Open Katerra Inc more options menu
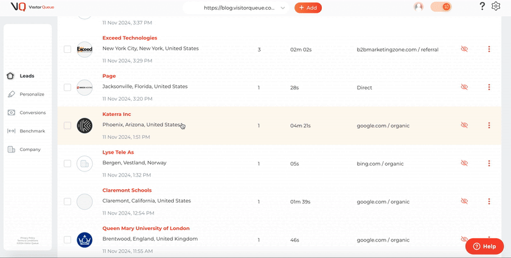511x258 pixels. pos(489,125)
